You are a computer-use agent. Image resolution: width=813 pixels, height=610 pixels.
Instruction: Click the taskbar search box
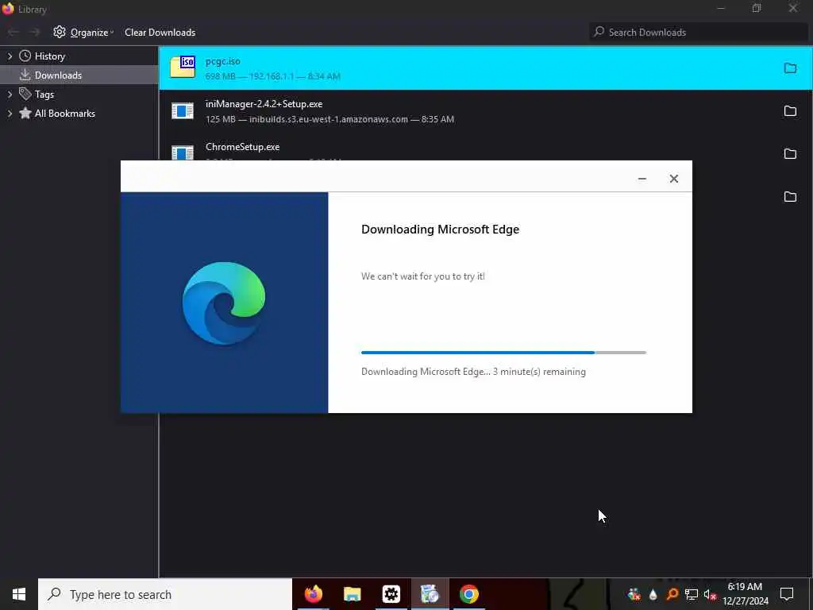pos(165,594)
